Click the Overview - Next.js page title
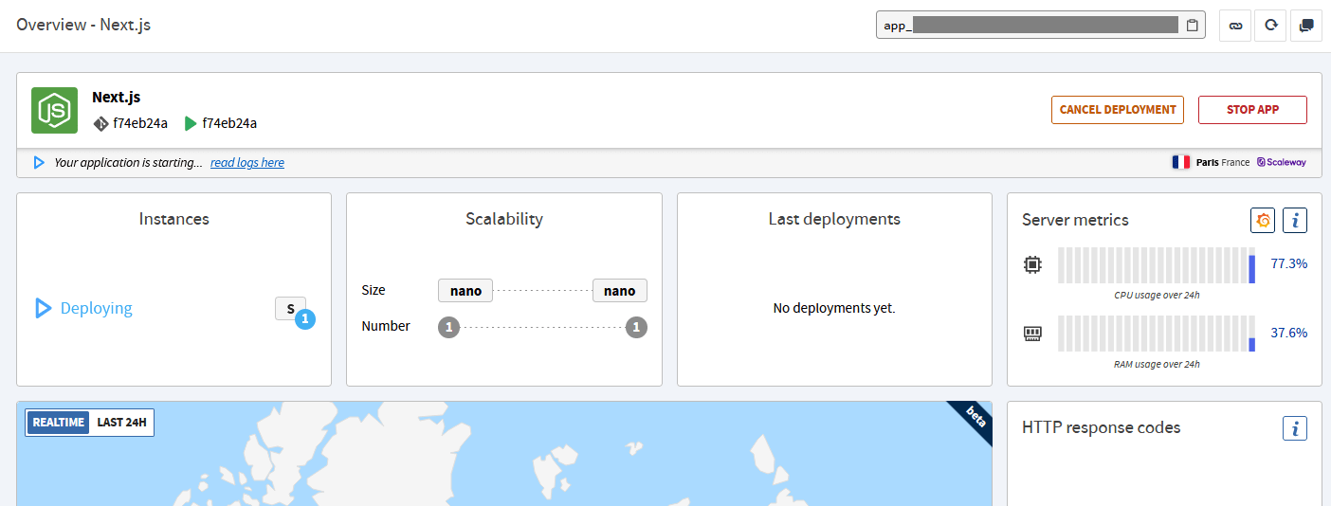Screen dimensions: 1331x506 (83, 25)
